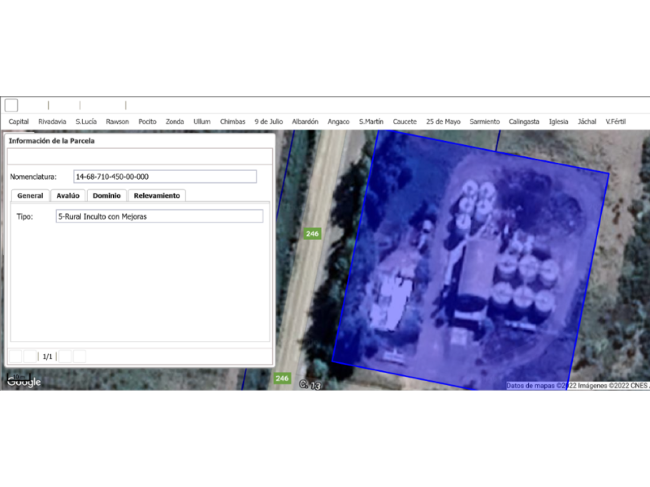
Task: Show the General tab
Action: (x=30, y=196)
